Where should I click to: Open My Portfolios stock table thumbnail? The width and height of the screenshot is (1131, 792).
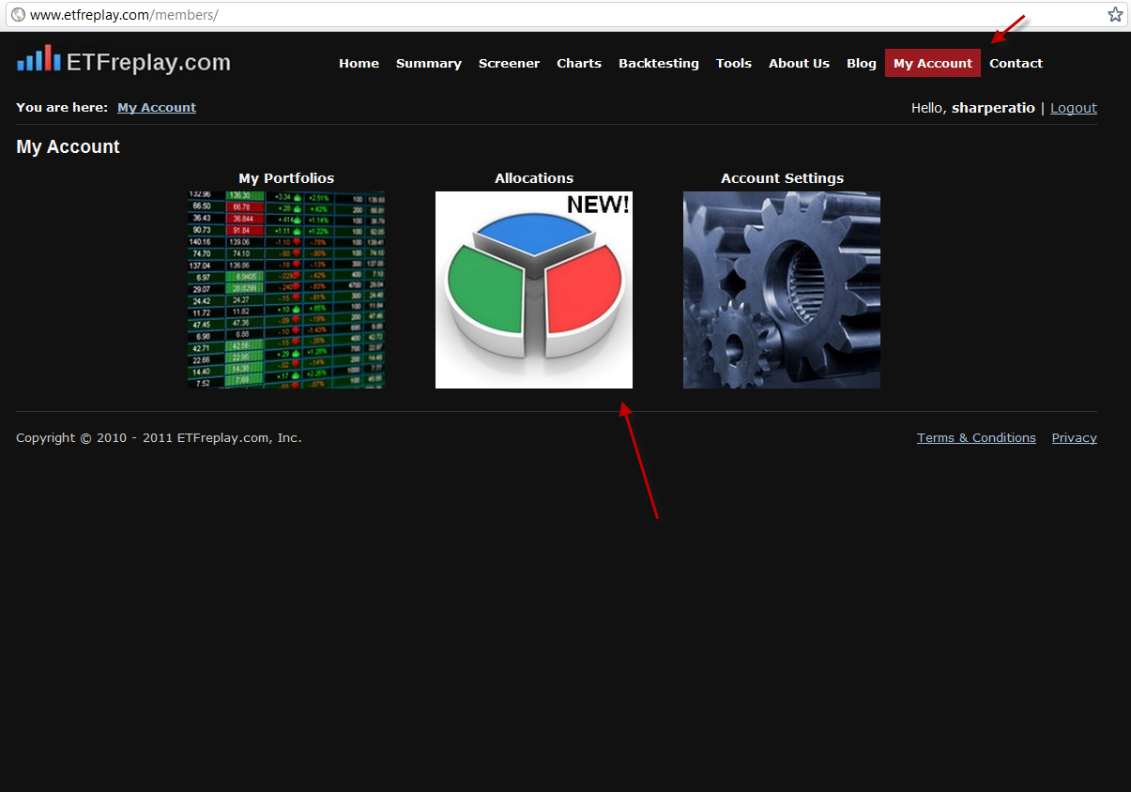286,290
